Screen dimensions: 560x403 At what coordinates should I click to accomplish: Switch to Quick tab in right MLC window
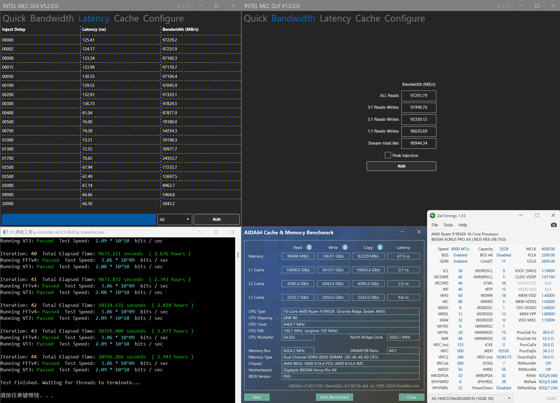[x=256, y=18]
